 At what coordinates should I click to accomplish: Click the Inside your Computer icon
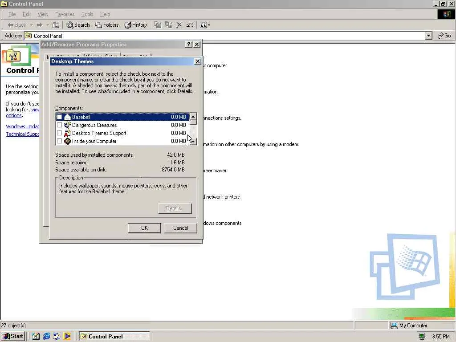[x=68, y=141]
